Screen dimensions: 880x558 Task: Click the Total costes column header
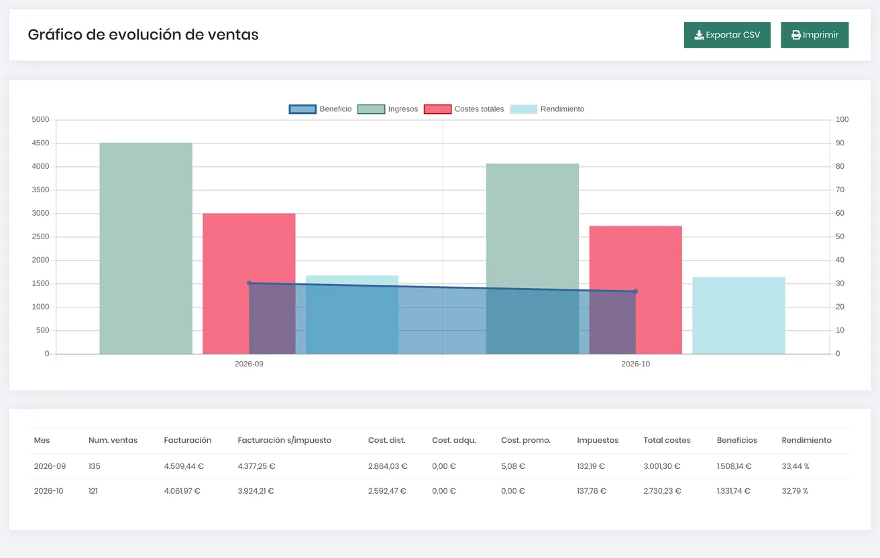click(667, 440)
